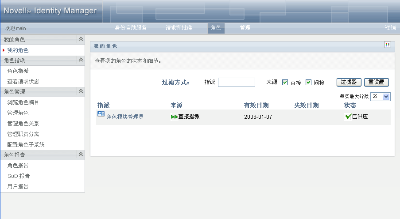
Task: Open 管理角色 in sidebar
Action: pyautogui.click(x=18, y=113)
